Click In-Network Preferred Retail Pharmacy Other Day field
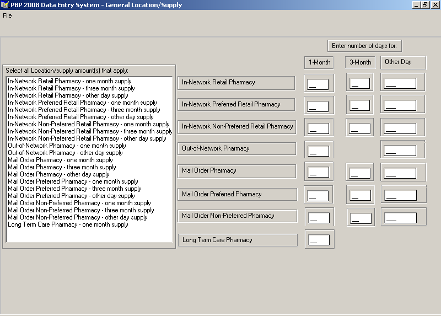This screenshot has height=316, width=441. [400, 105]
